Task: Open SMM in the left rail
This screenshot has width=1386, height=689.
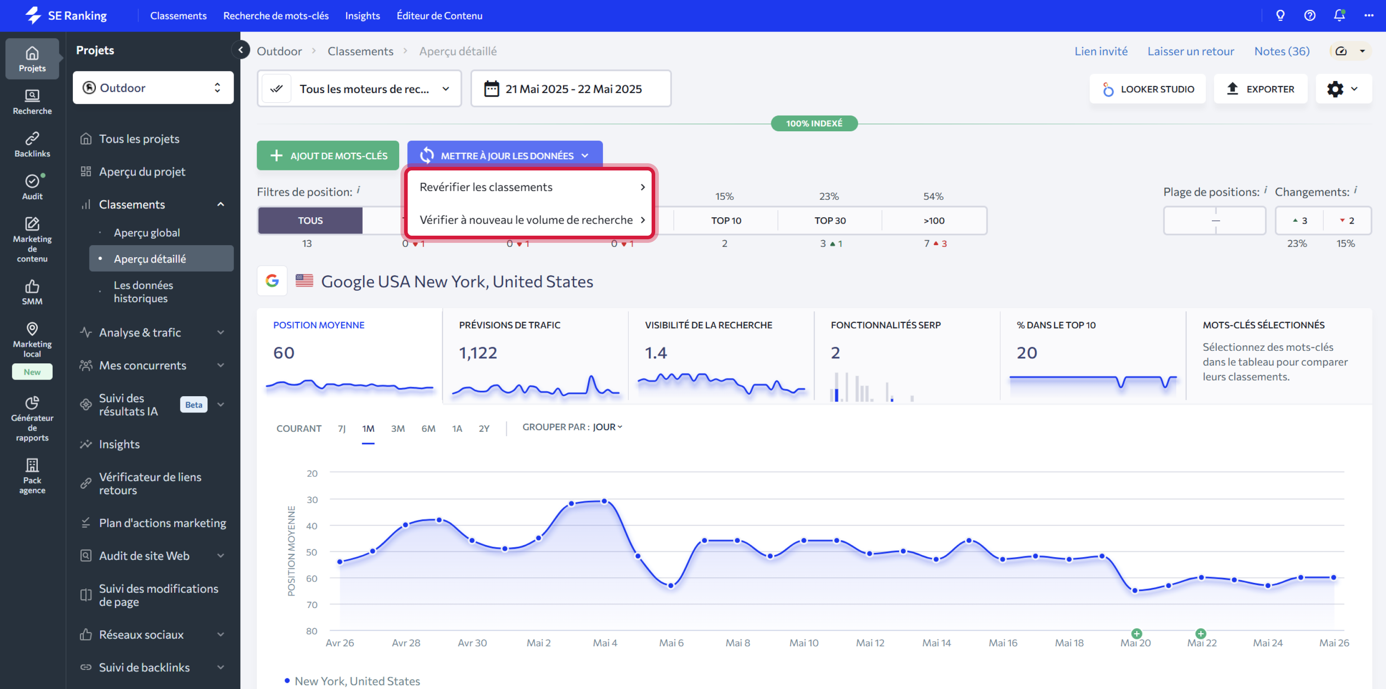Action: click(32, 293)
